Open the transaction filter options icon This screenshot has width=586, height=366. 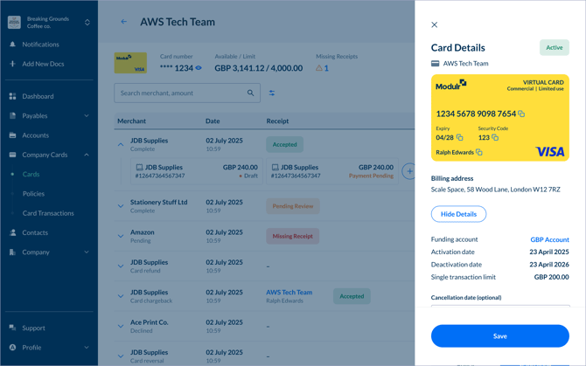(272, 93)
